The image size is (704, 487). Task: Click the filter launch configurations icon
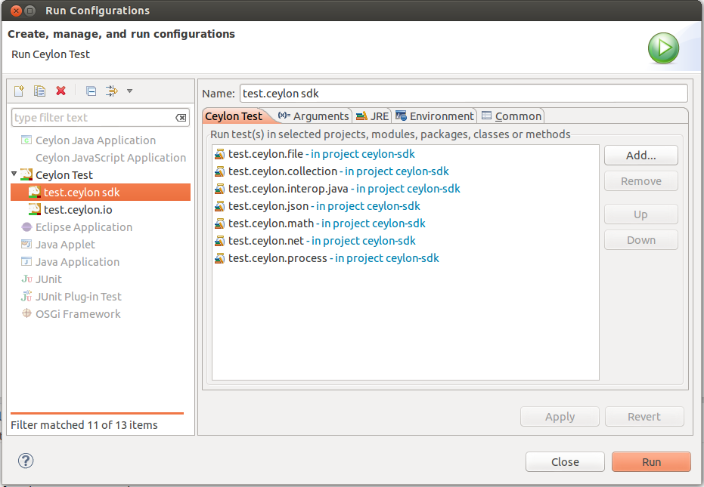point(111,91)
